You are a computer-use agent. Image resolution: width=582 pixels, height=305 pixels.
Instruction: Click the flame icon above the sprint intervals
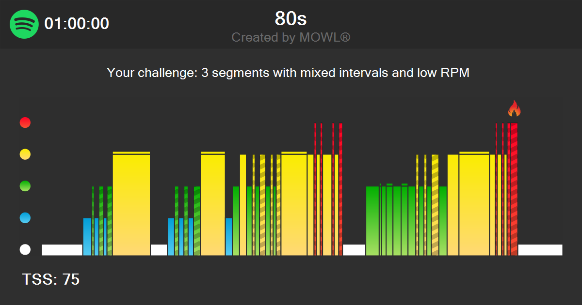point(515,109)
